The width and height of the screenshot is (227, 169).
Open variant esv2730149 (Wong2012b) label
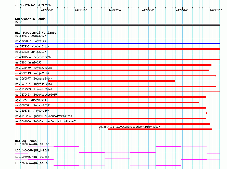pyautogui.click(x=32, y=73)
